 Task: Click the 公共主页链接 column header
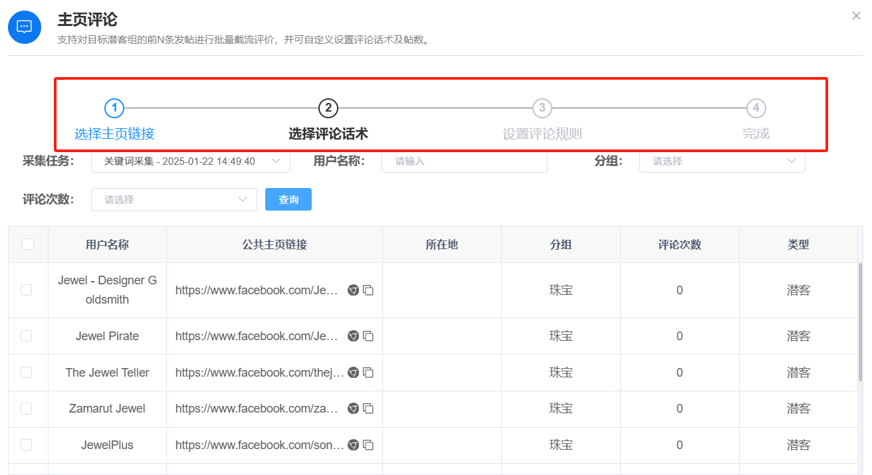tap(274, 244)
